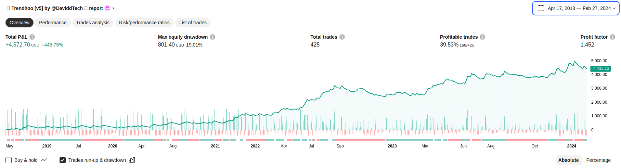Click the Total P&L info icon
Screen dimensions: 621x168
pyautogui.click(x=32, y=37)
